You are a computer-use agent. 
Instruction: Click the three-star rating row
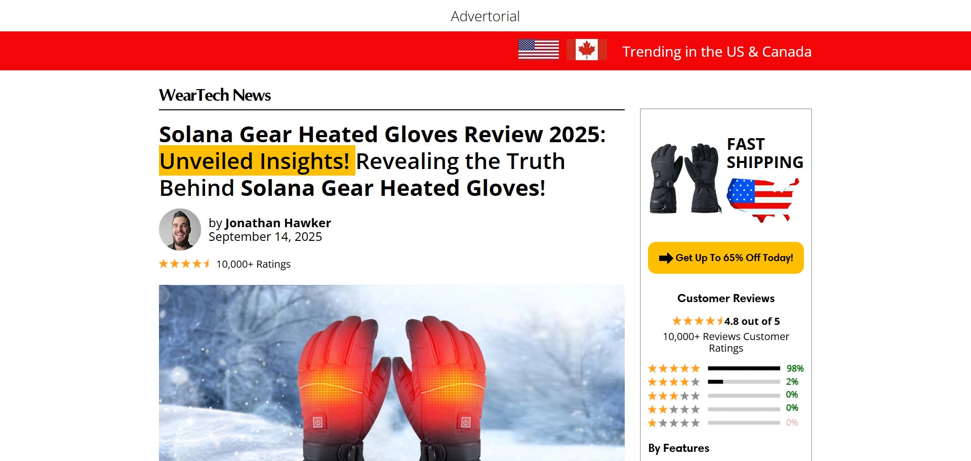(724, 395)
